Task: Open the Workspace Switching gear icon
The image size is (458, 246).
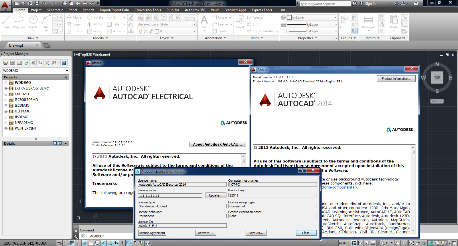Action: 411,243
